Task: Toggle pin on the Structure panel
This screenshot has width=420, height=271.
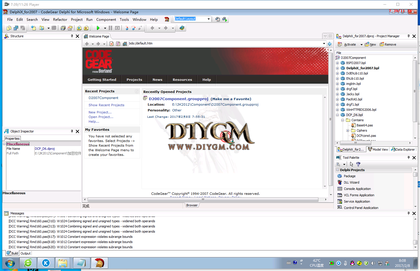Action: (x=72, y=36)
